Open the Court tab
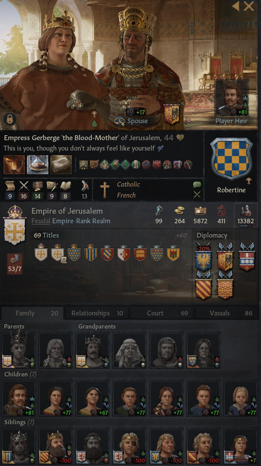This screenshot has width=261, height=466. coord(162,313)
